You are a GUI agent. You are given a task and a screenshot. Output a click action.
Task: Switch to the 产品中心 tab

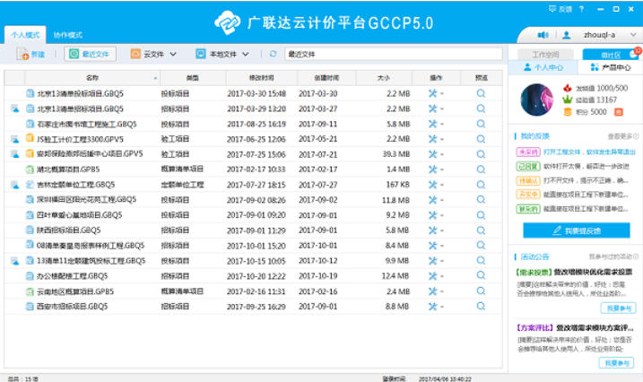pos(610,67)
